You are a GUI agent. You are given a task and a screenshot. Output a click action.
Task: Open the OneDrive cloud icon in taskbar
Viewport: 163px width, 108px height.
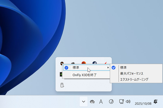(92, 102)
